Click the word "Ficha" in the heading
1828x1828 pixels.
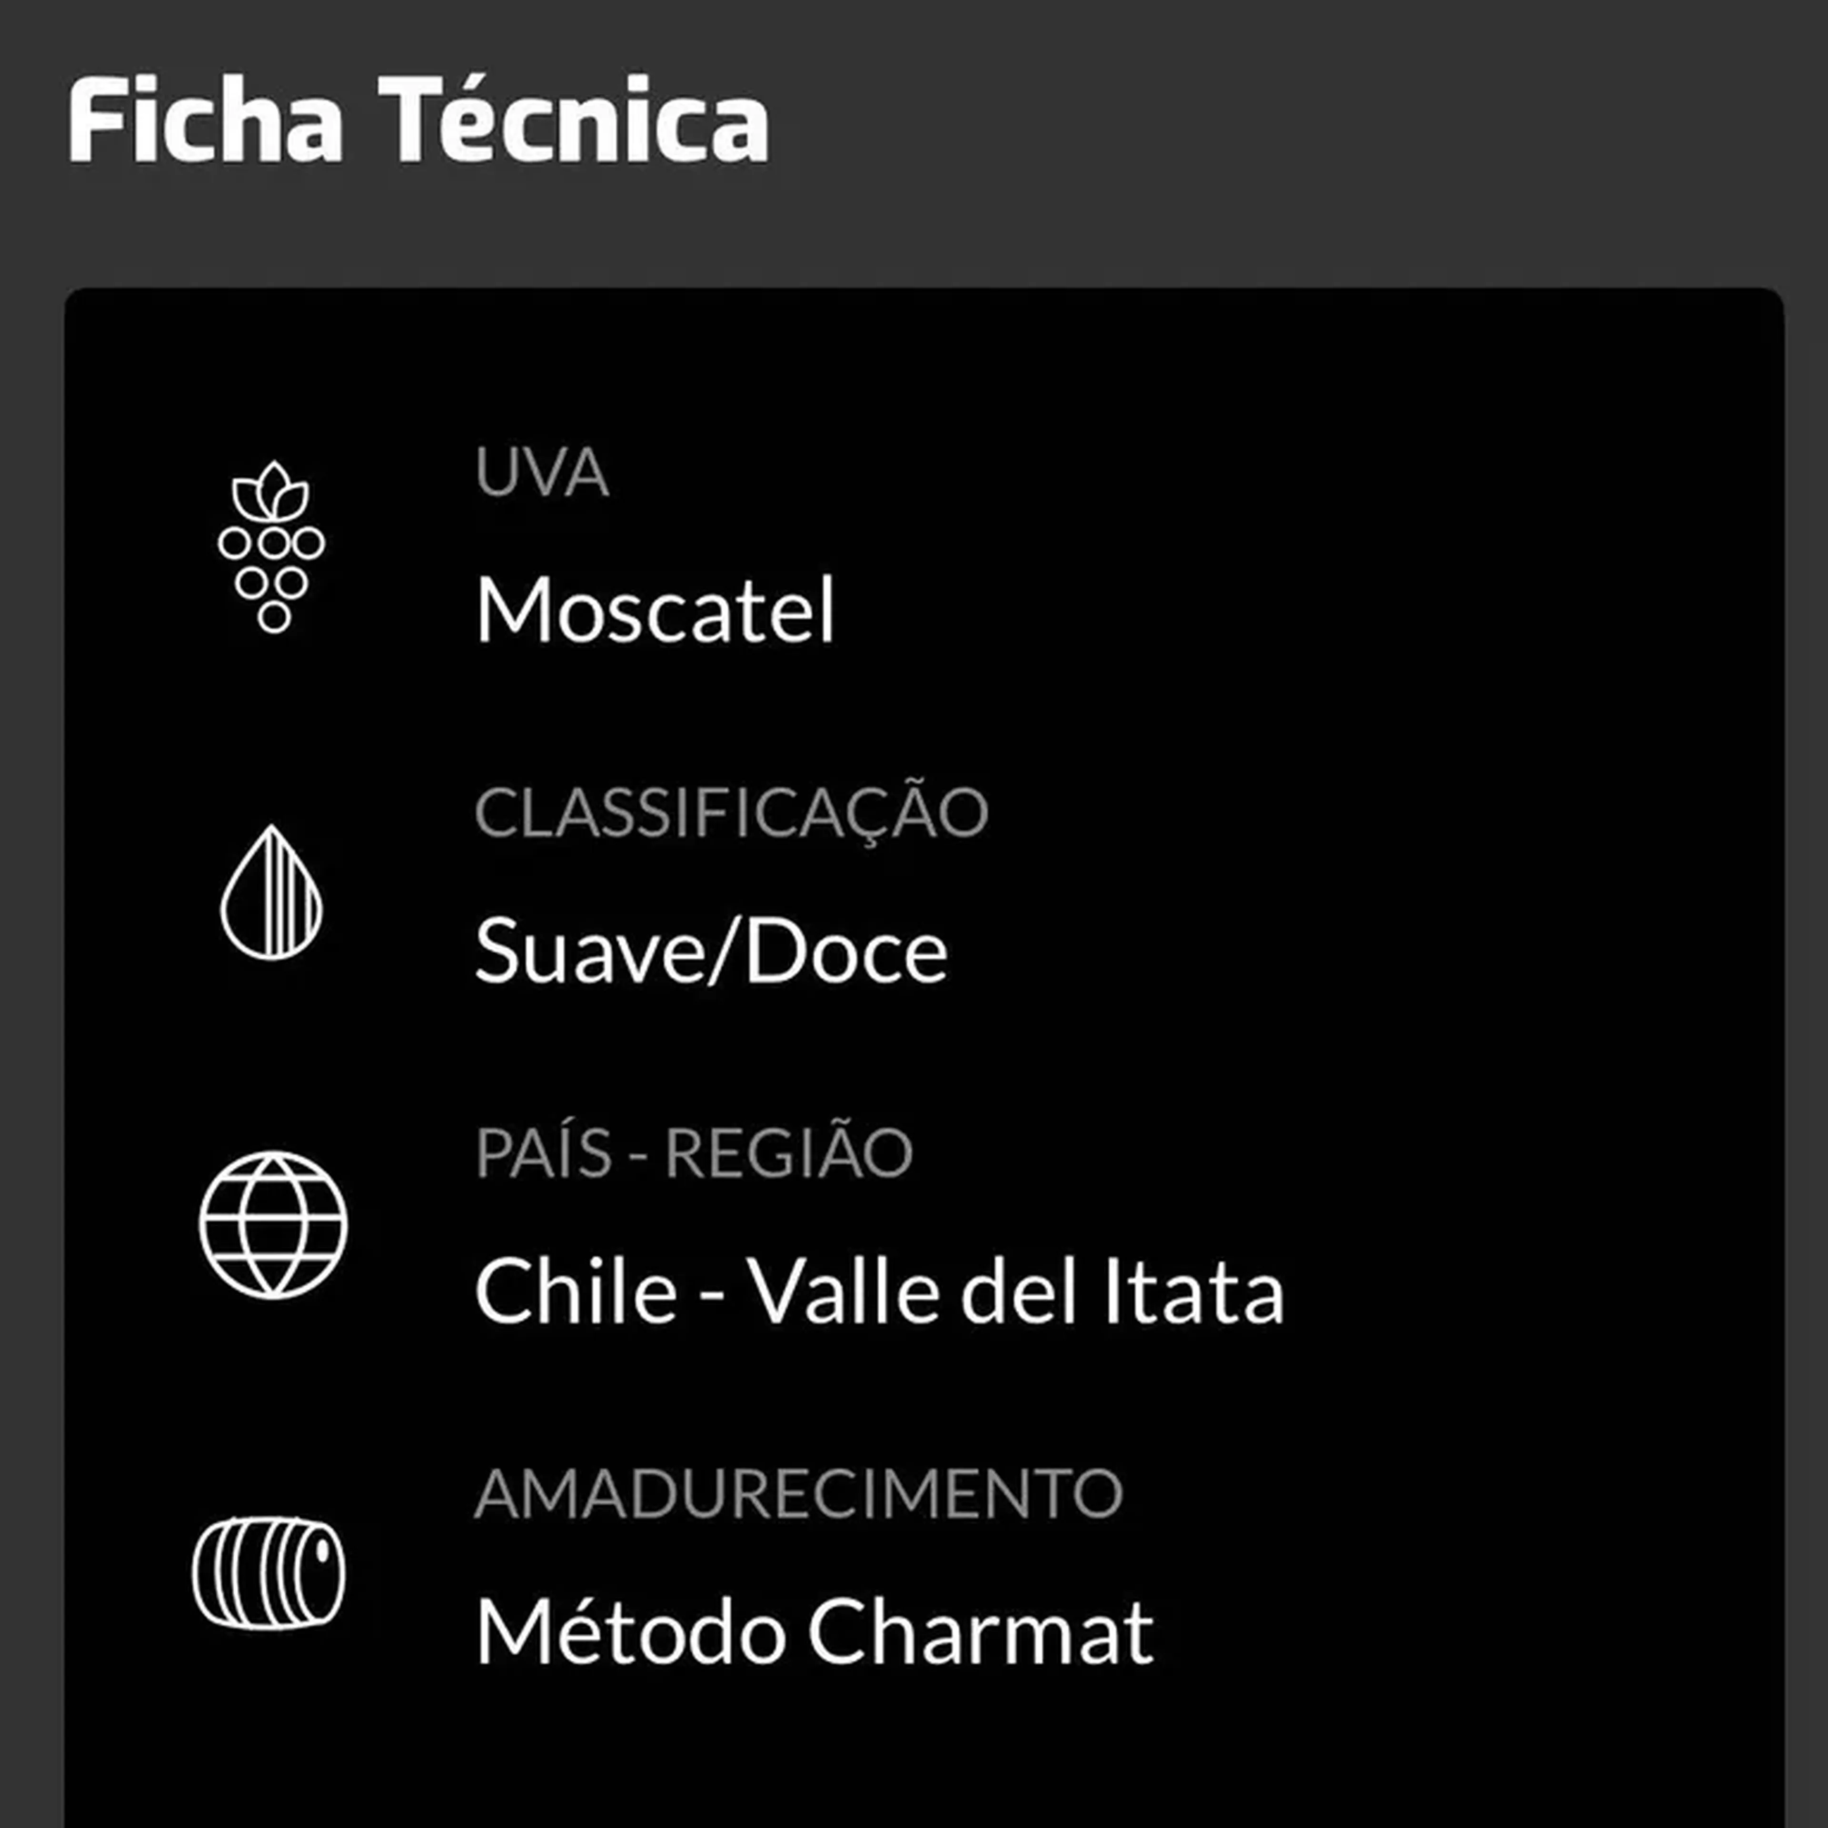[x=205, y=121]
